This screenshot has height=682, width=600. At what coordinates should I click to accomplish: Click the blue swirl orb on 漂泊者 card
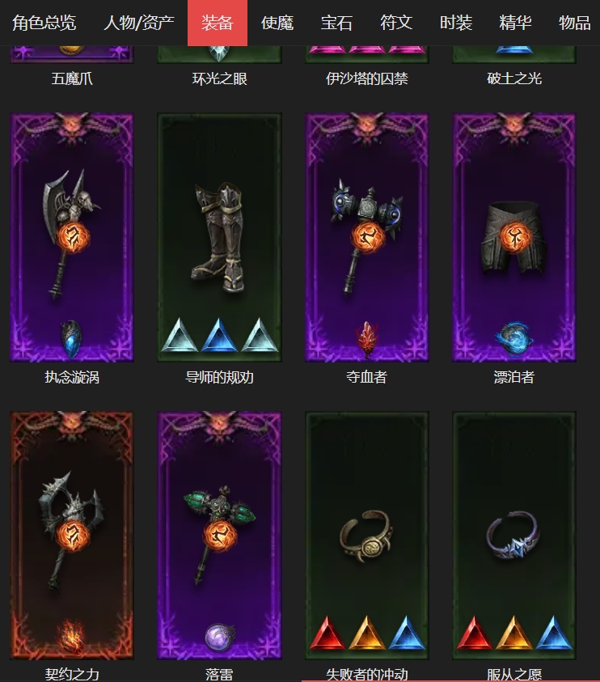point(514,337)
